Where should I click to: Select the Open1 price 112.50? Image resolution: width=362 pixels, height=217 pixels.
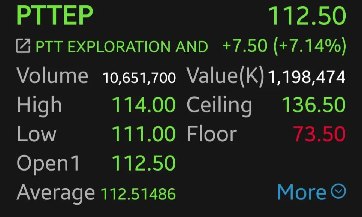tap(144, 163)
